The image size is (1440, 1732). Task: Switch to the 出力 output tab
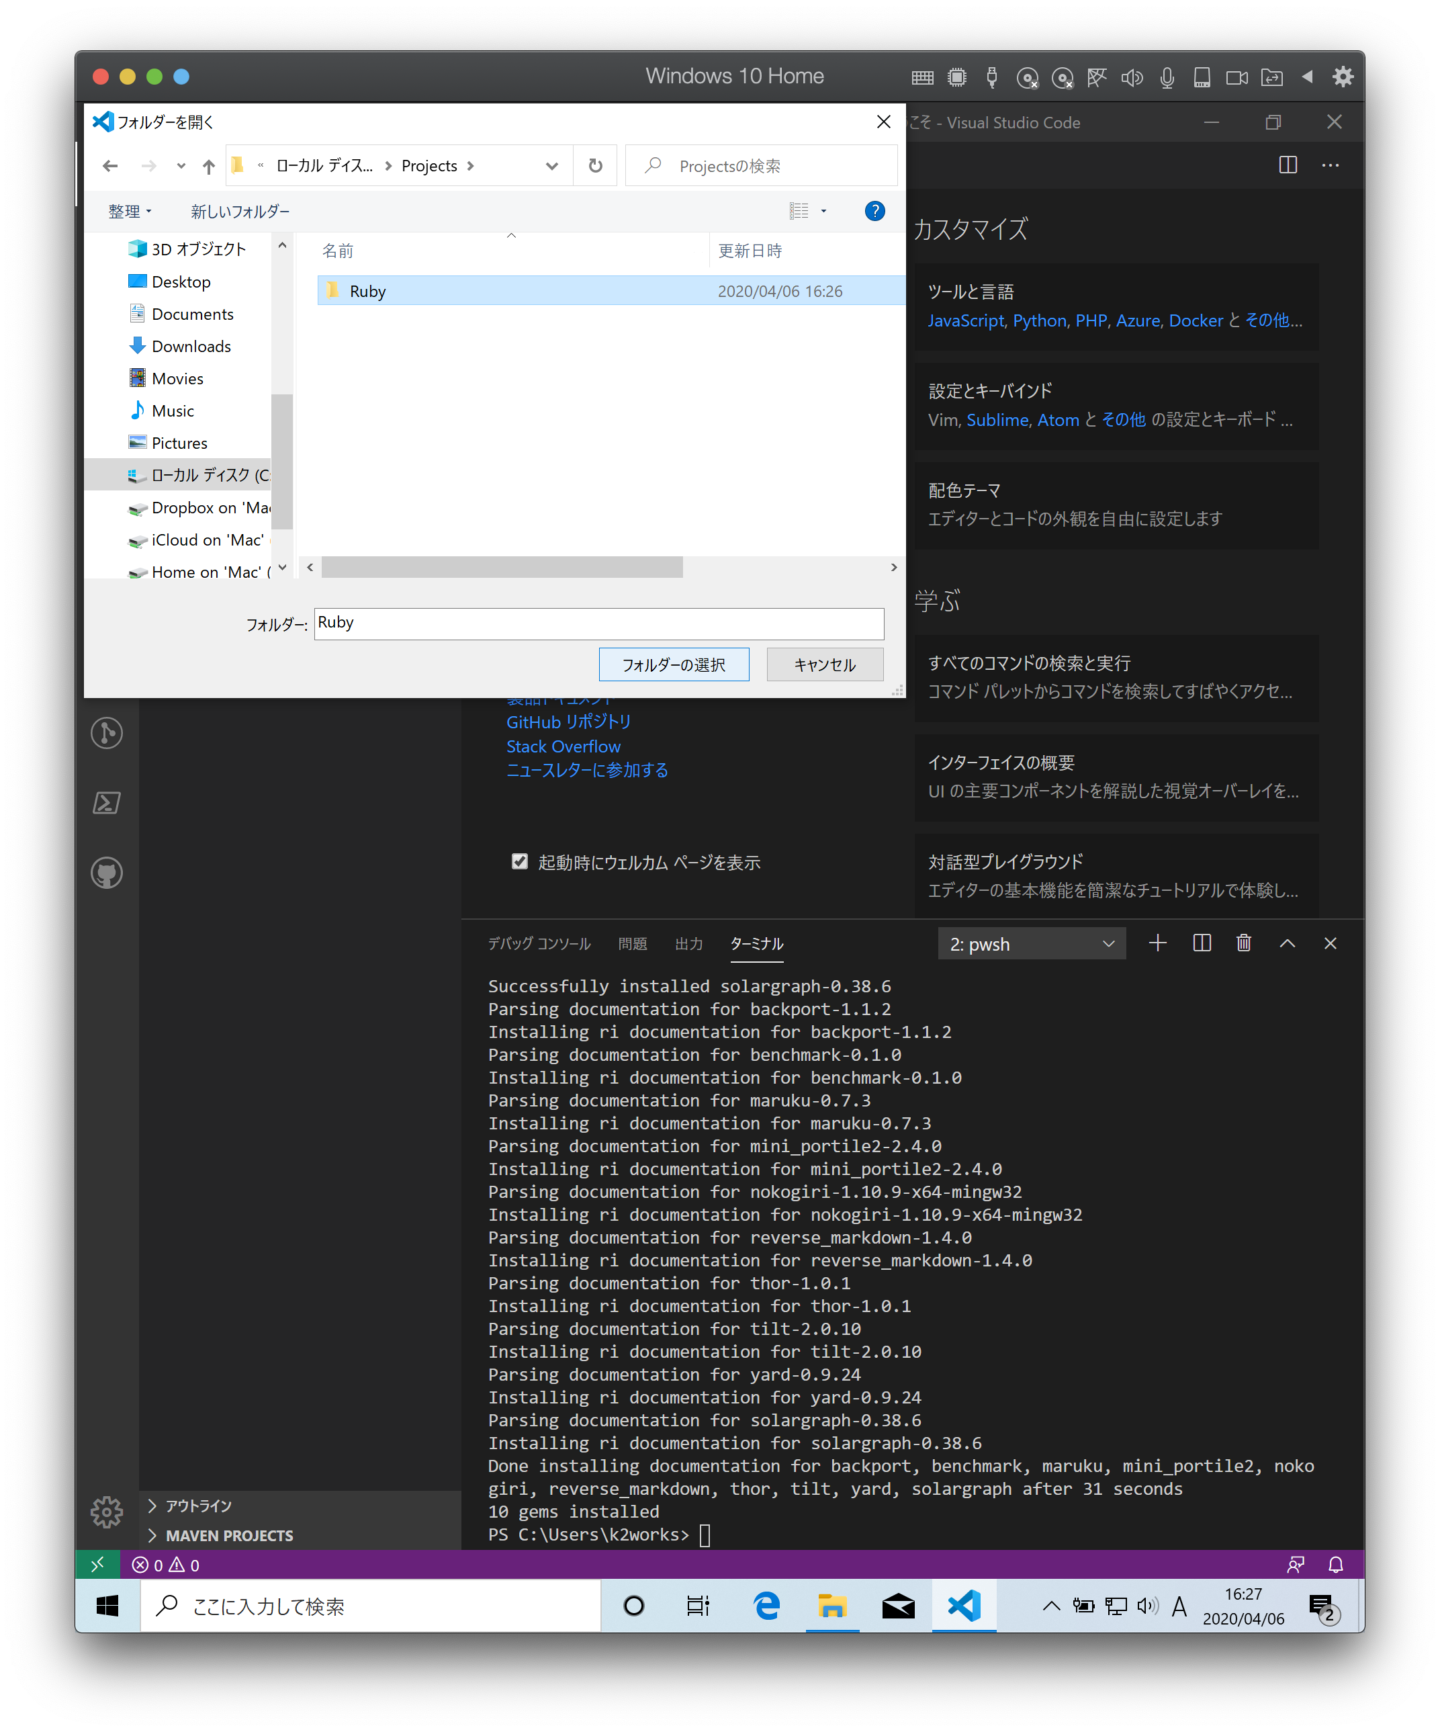[x=688, y=943]
